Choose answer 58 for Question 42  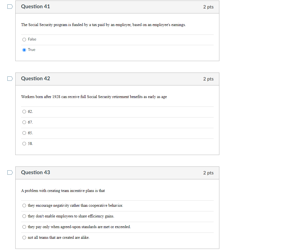coord(24,143)
